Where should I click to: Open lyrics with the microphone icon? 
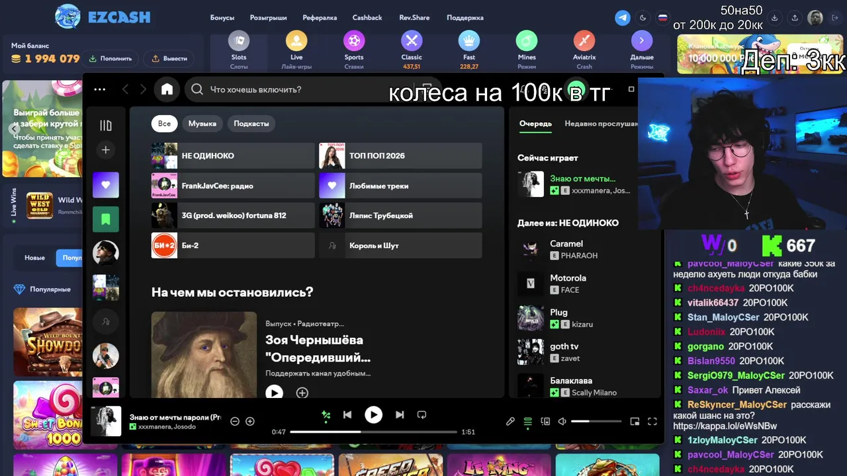point(510,421)
